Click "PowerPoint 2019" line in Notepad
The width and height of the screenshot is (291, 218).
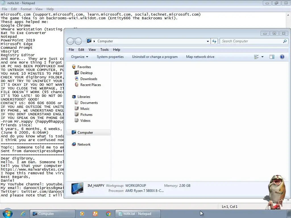point(18,40)
